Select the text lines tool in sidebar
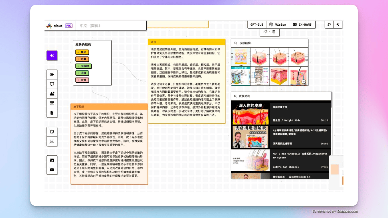This screenshot has width=388, height=218. click(52, 75)
